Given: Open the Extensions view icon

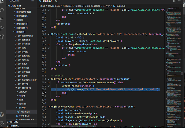Looking at the screenshot, I should pyautogui.click(x=3, y=36).
